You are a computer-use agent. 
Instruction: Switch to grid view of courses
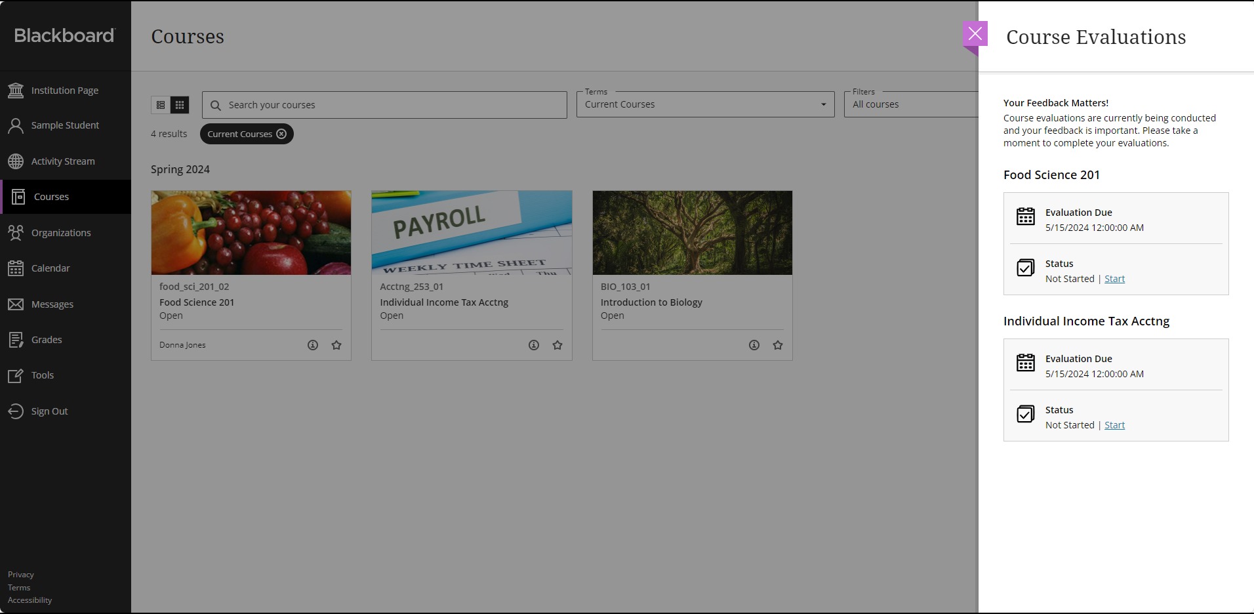coord(180,105)
